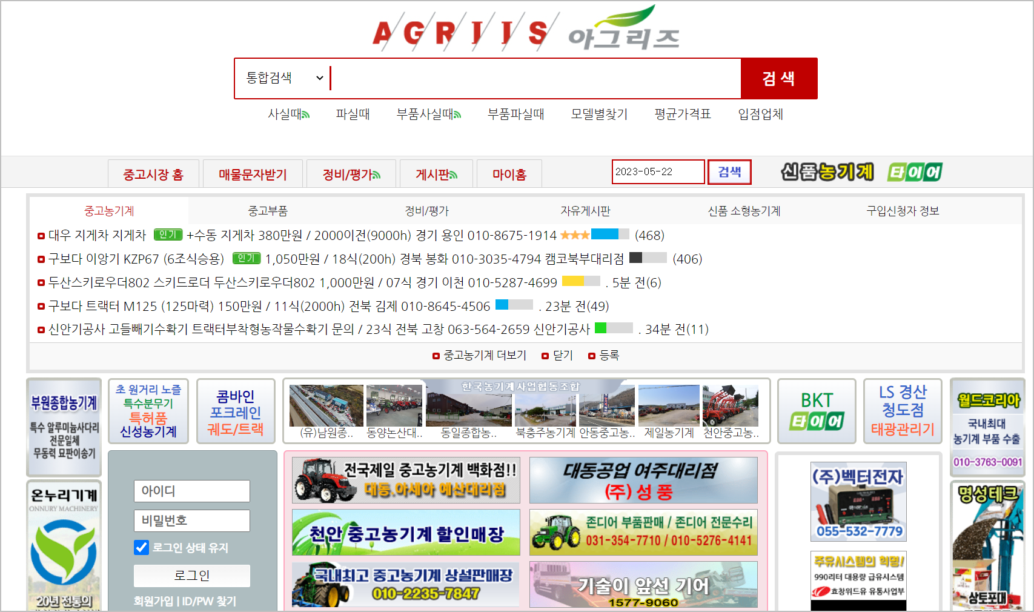This screenshot has width=1034, height=612.
Task: Click the green 타이어 banner logo in header
Action: [x=915, y=172]
